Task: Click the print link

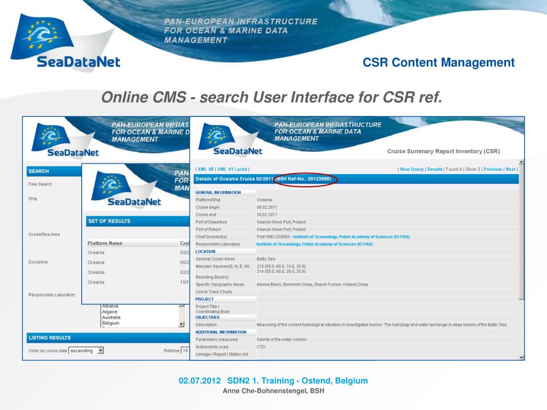Action: coord(242,169)
